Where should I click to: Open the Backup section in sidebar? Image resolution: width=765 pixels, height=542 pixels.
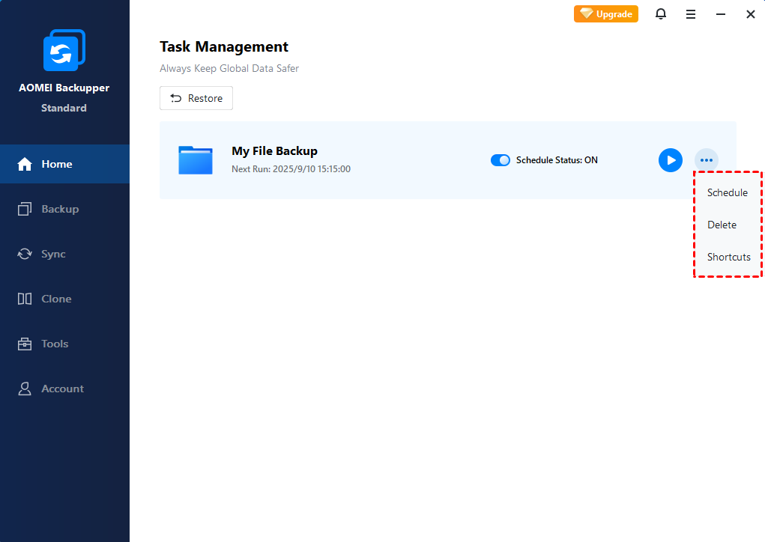(x=64, y=209)
